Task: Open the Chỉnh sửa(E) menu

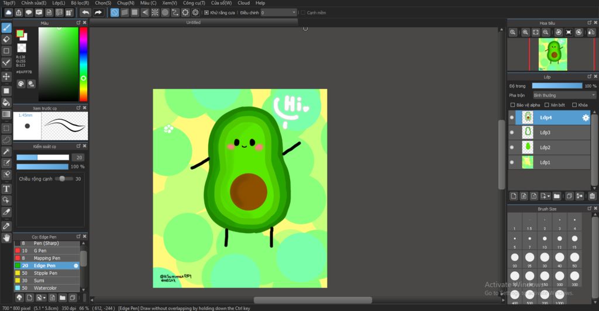Action: point(34,3)
